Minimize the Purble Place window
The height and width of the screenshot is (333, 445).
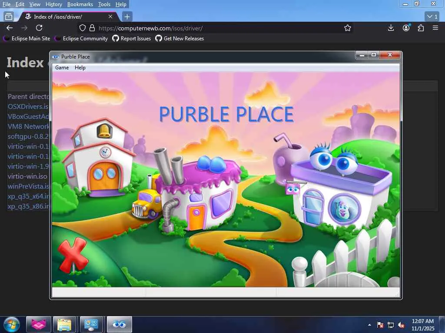click(362, 55)
